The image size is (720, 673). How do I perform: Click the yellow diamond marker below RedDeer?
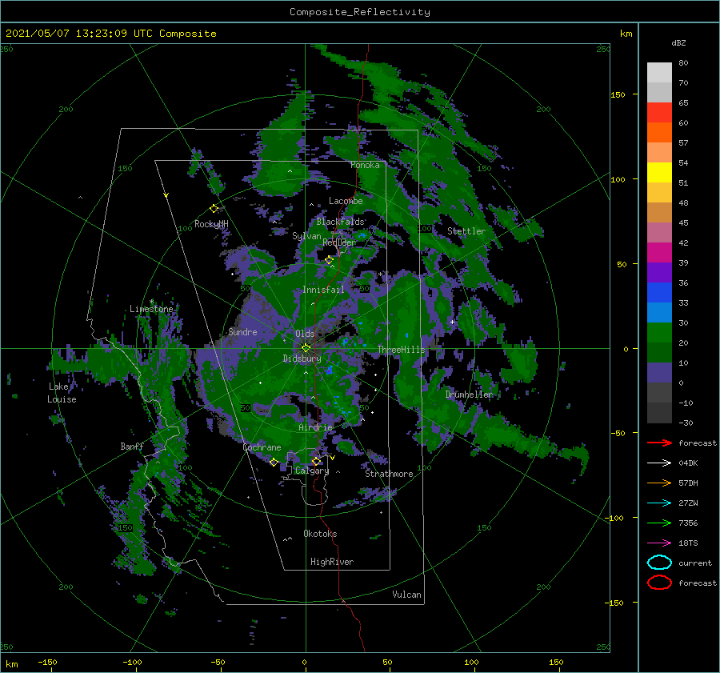[329, 260]
